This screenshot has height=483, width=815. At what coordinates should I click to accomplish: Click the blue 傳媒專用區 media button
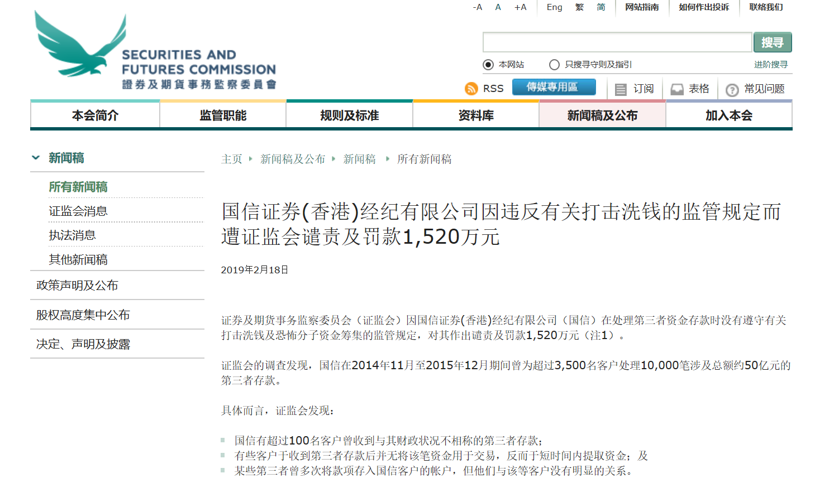554,87
